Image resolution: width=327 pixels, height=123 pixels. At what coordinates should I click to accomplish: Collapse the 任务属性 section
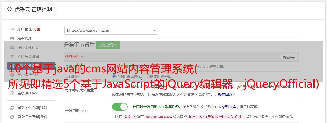coord(74,56)
